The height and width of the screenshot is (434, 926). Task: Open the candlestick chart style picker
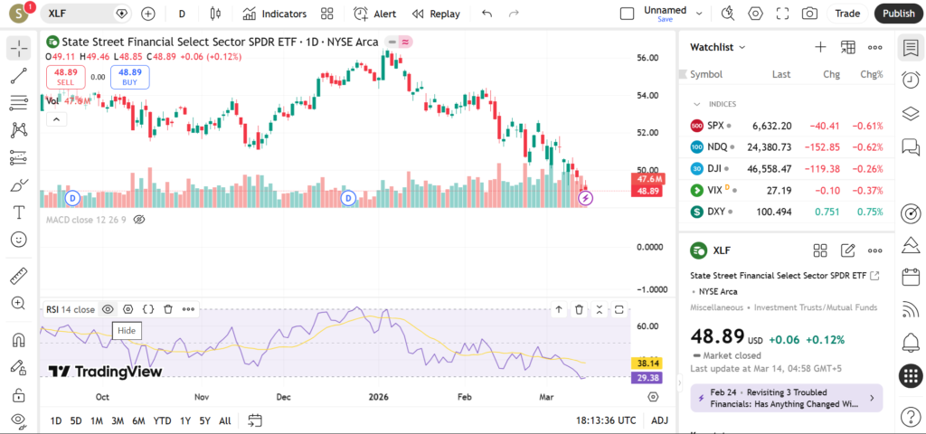point(214,14)
